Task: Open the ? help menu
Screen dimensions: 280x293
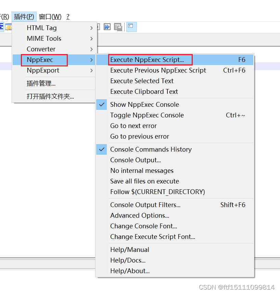Action: point(68,17)
